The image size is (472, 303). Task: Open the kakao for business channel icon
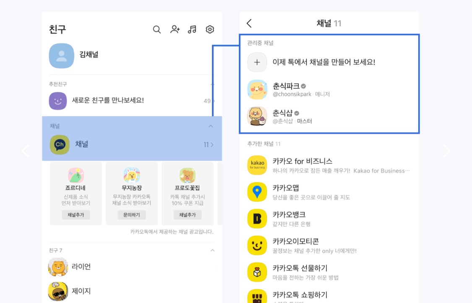coord(257,165)
